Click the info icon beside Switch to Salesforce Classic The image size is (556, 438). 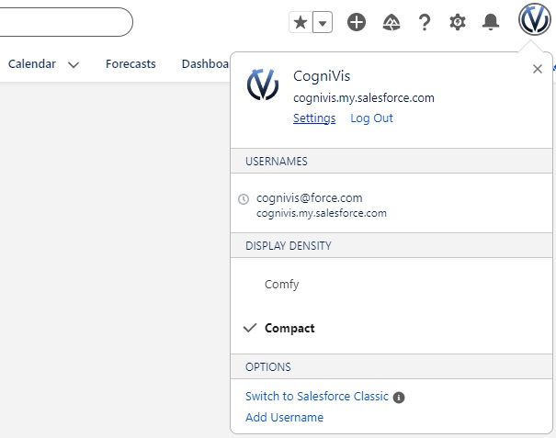(x=399, y=398)
